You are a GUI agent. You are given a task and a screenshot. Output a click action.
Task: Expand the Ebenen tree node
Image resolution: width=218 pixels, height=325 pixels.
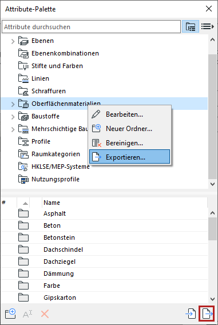(x=13, y=41)
